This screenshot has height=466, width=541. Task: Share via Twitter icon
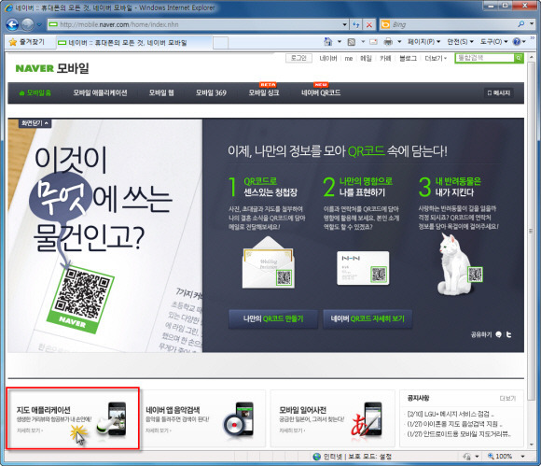click(x=509, y=334)
